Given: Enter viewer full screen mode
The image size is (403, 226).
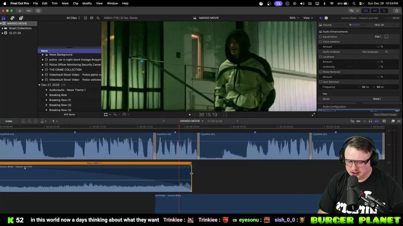Looking at the screenshot, I should click(x=313, y=115).
